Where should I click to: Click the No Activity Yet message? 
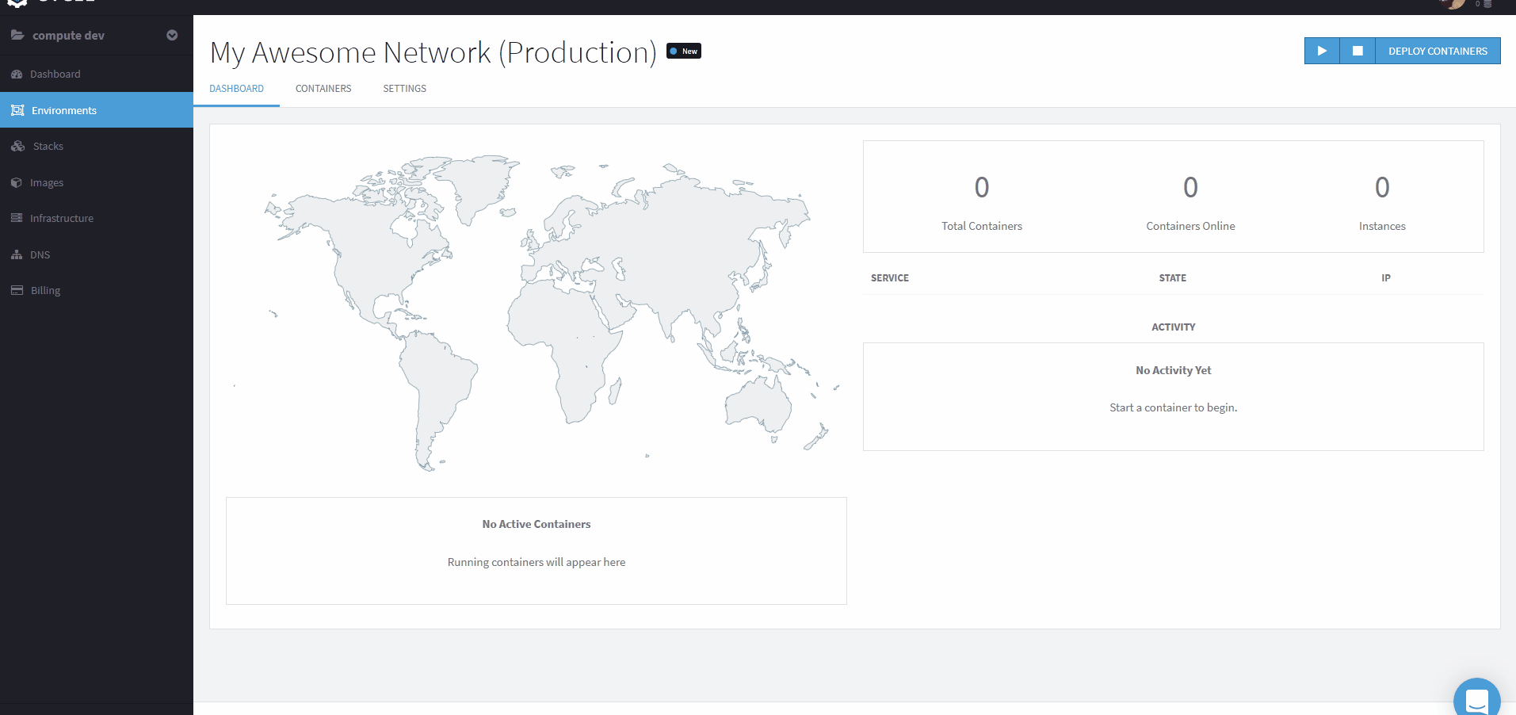pyautogui.click(x=1174, y=370)
